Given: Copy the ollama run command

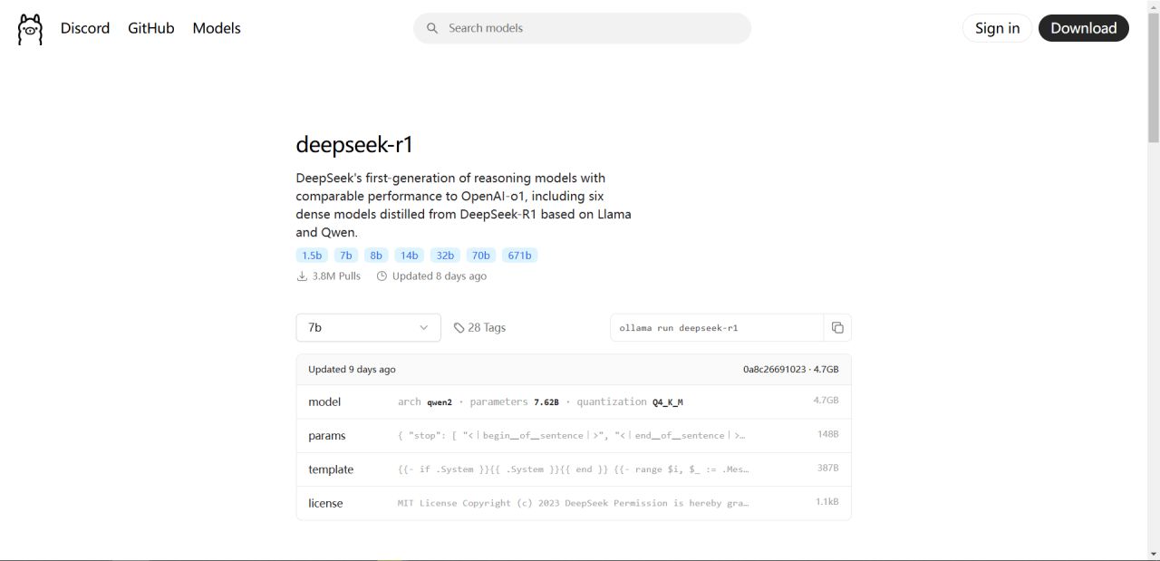Looking at the screenshot, I should click(x=837, y=327).
